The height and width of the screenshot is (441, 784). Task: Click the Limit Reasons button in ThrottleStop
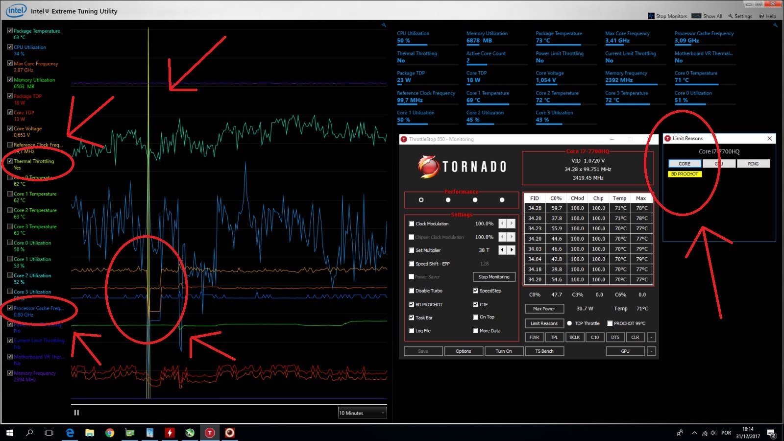click(x=544, y=323)
